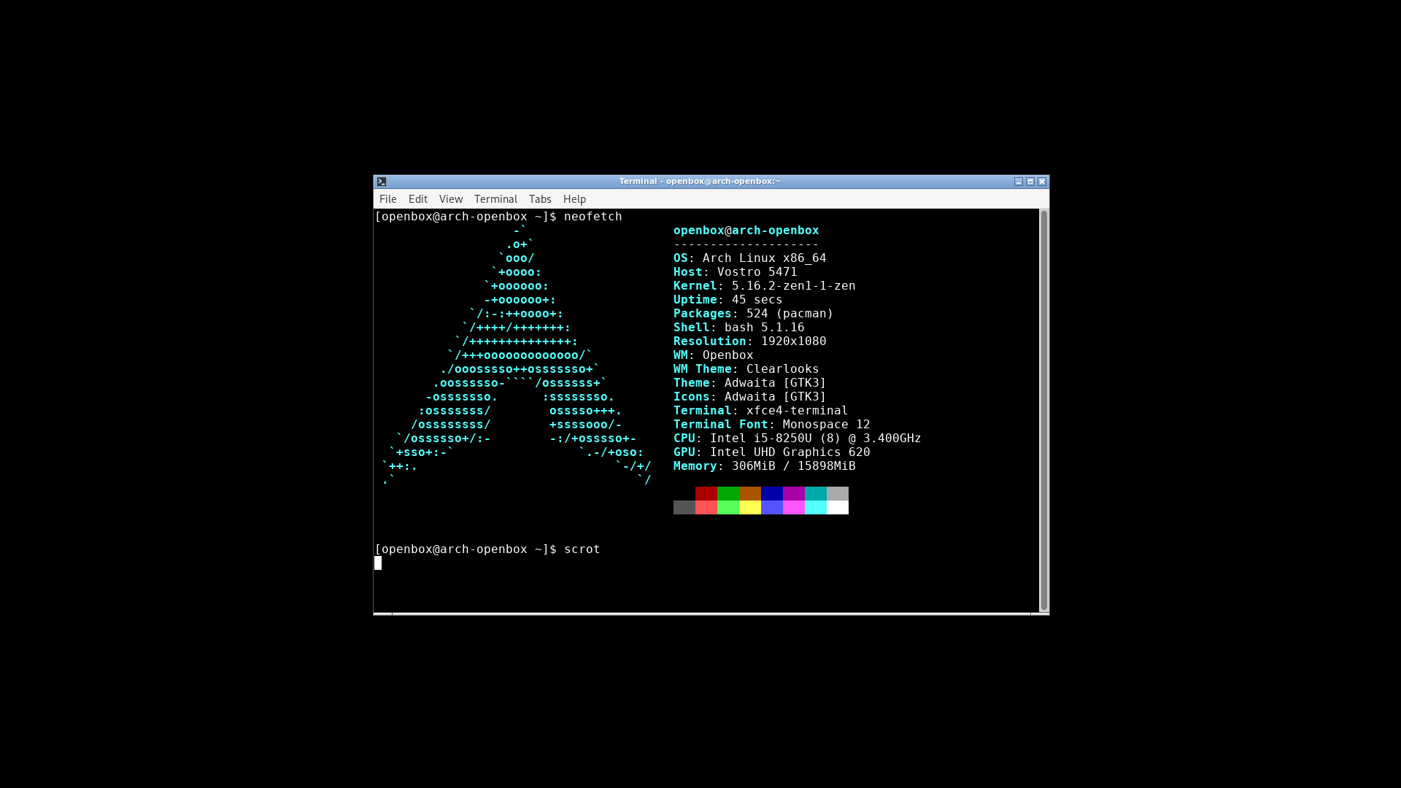Click the "WM: Openbox" line

[714, 355]
